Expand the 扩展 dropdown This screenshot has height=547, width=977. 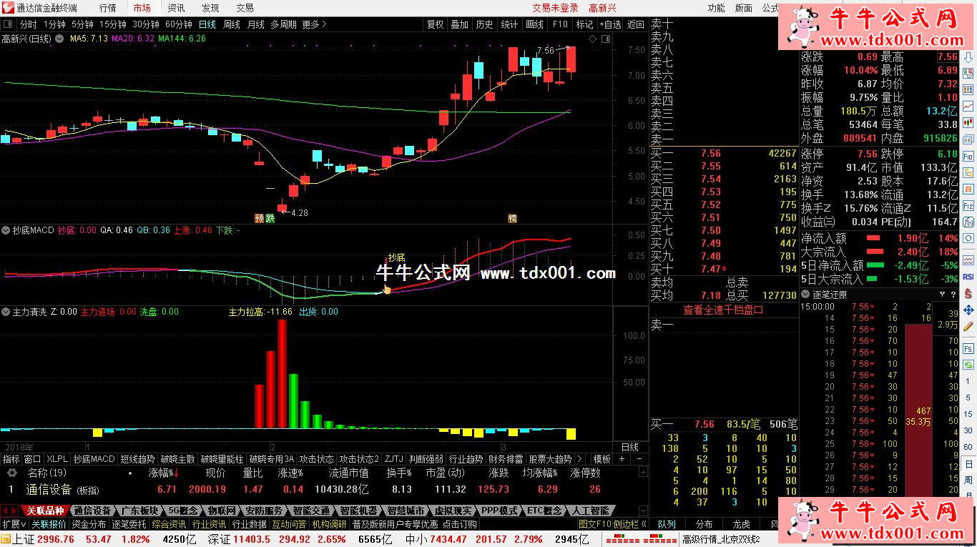[x=13, y=524]
